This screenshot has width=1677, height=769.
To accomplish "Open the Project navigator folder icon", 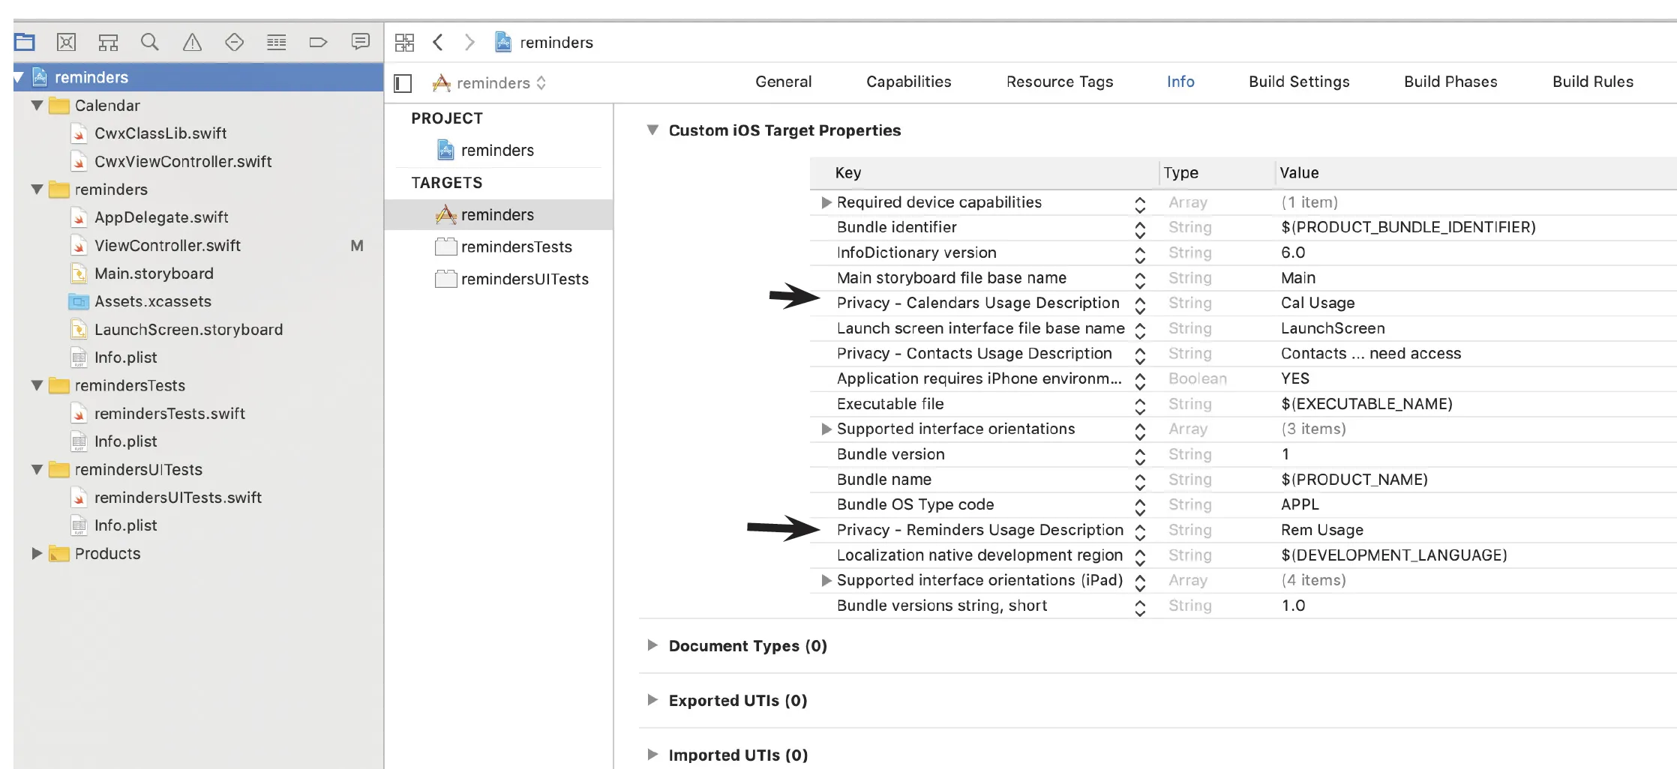I will (25, 42).
